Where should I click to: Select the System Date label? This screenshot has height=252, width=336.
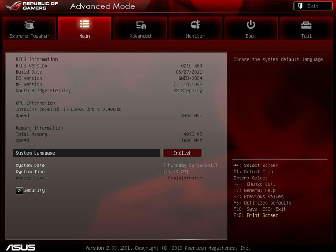(30, 166)
